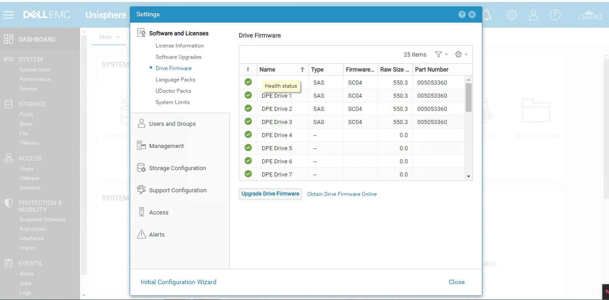Viewport: 609px width, 300px height.
Task: Click the Support Configuration tools icon
Action: 141,190
